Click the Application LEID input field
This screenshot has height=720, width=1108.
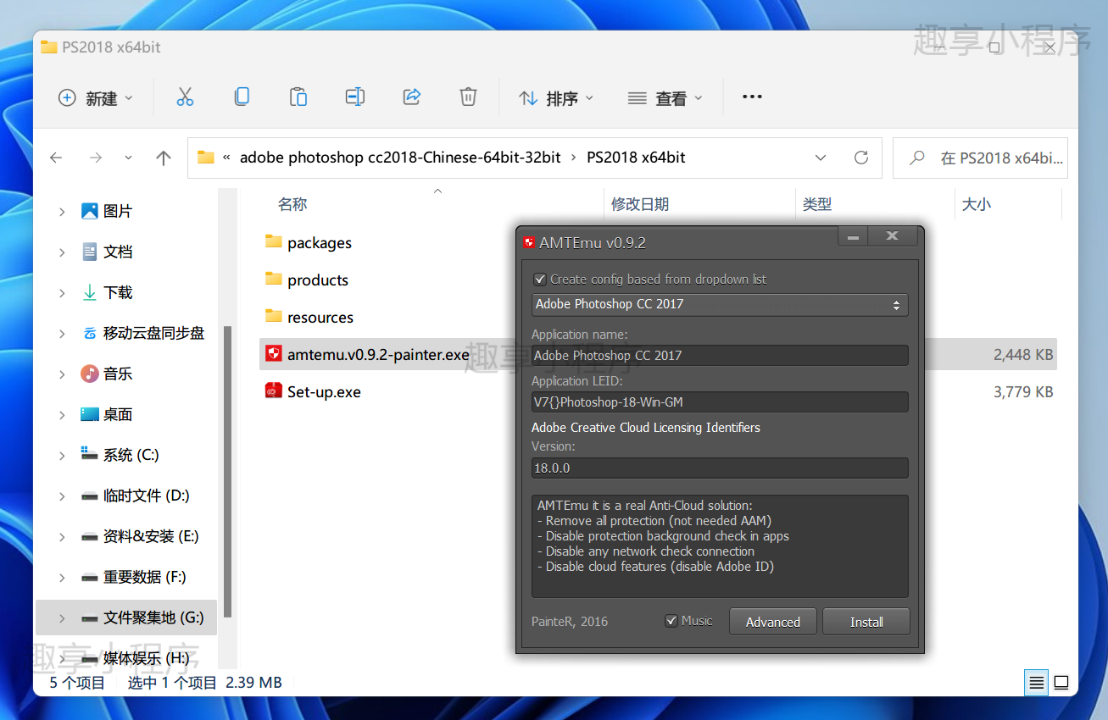pos(720,402)
